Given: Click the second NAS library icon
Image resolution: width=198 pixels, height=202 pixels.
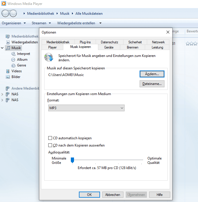Looking at the screenshot, I should point(8,100).
